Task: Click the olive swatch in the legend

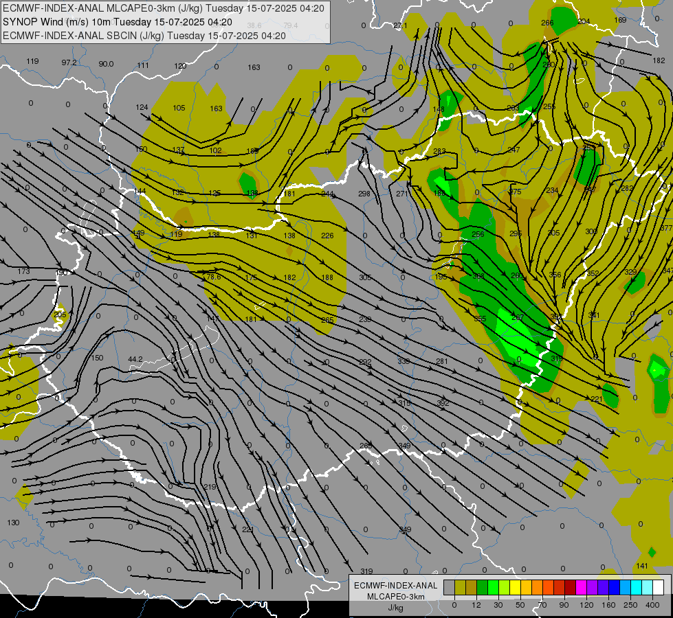Action: coord(460,587)
